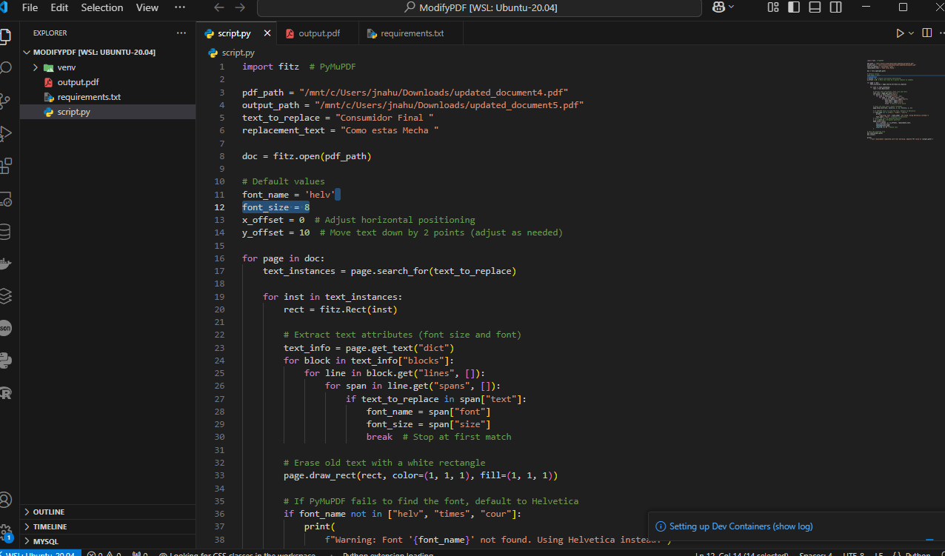
Task: Run the Python file with play button
Action: point(900,33)
